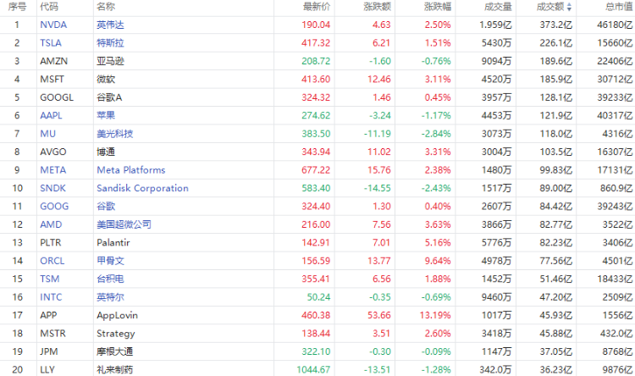Select the GOOGL ticker cell

pyautogui.click(x=57, y=97)
